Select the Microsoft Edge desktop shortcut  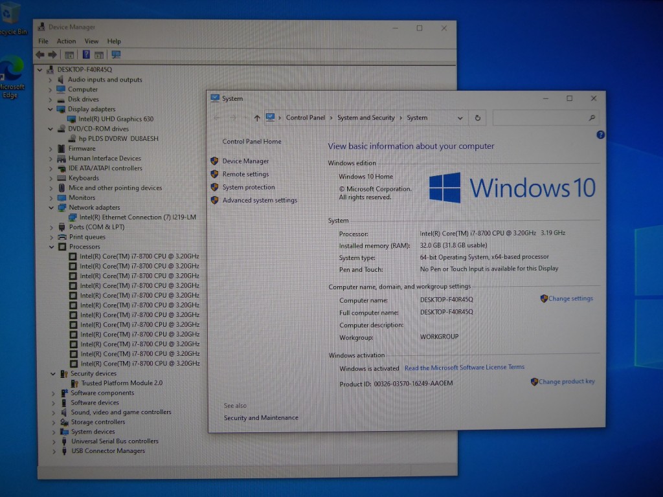tap(11, 78)
